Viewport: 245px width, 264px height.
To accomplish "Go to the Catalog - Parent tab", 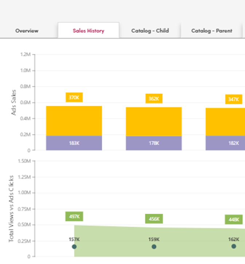I will [212, 31].
